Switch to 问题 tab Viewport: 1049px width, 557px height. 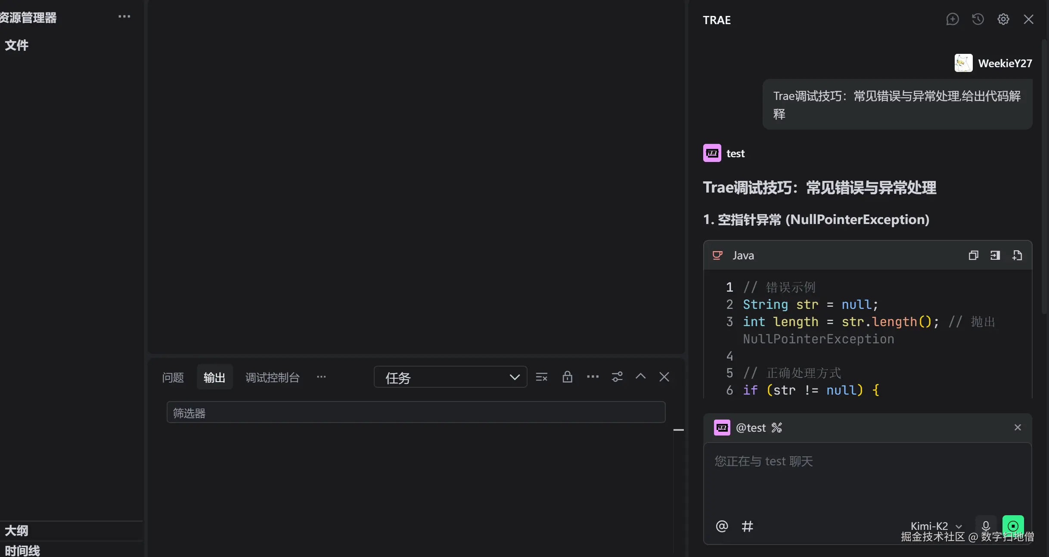click(173, 377)
